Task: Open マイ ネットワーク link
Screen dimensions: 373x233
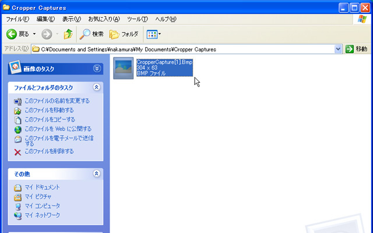Action: click(43, 215)
